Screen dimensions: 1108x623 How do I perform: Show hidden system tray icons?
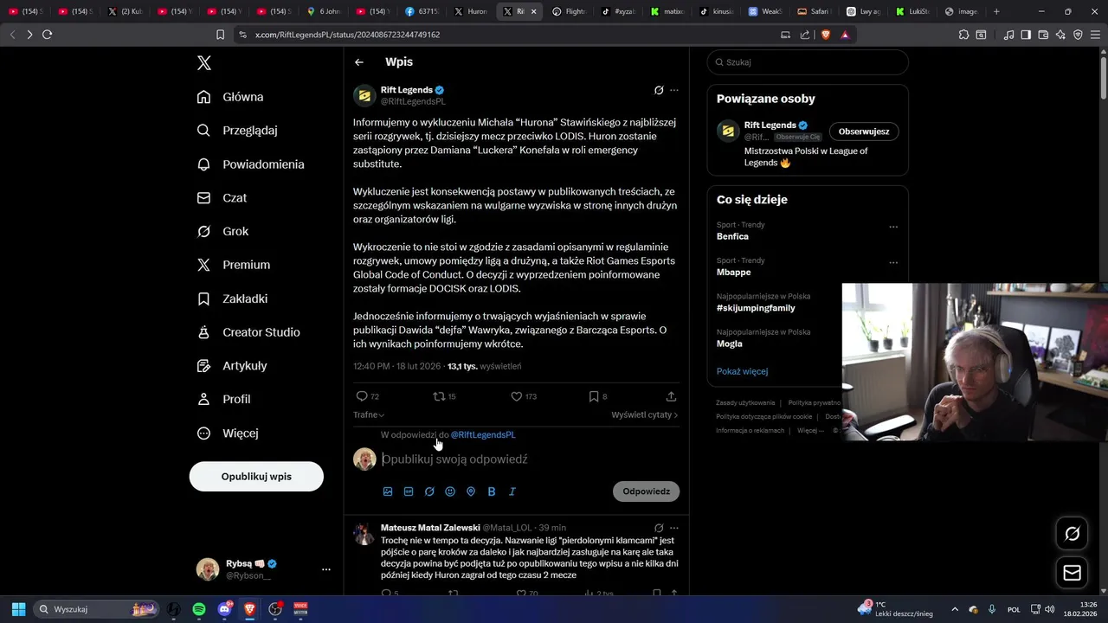(955, 609)
